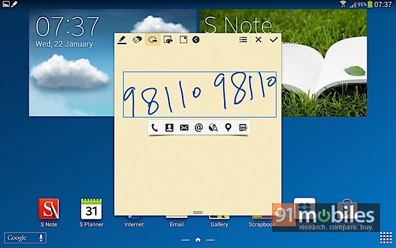Check the battery indicator icon

(370, 4)
